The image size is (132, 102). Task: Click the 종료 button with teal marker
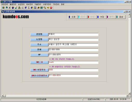(121, 17)
